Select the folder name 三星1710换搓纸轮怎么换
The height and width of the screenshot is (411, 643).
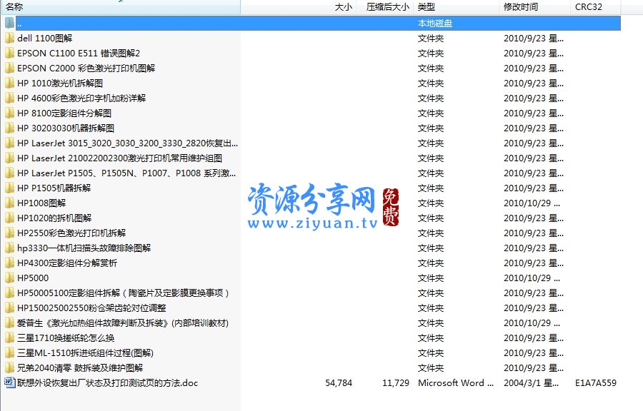[x=66, y=338]
